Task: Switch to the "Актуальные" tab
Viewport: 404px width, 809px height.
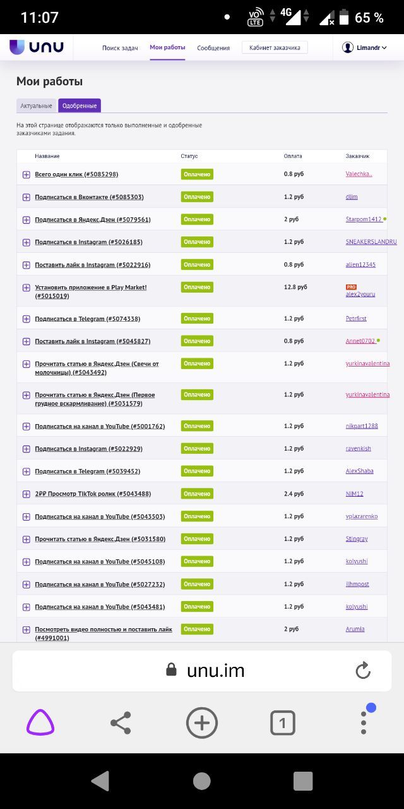Action: [x=36, y=106]
